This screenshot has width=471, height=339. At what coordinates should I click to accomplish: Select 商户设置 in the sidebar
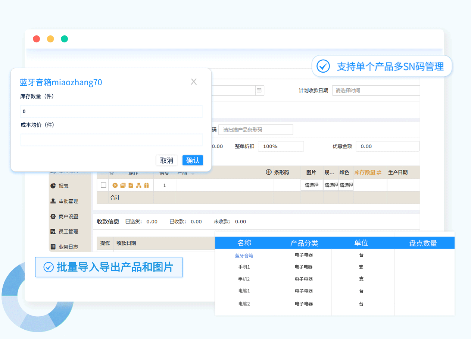pyautogui.click(x=68, y=216)
